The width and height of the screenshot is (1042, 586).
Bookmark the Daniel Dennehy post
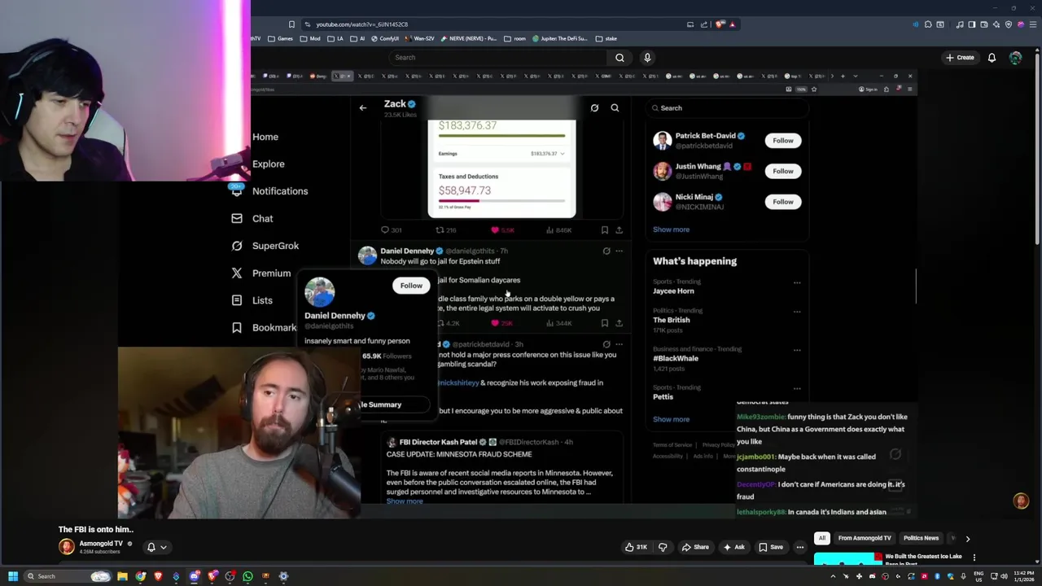pyautogui.click(x=604, y=323)
